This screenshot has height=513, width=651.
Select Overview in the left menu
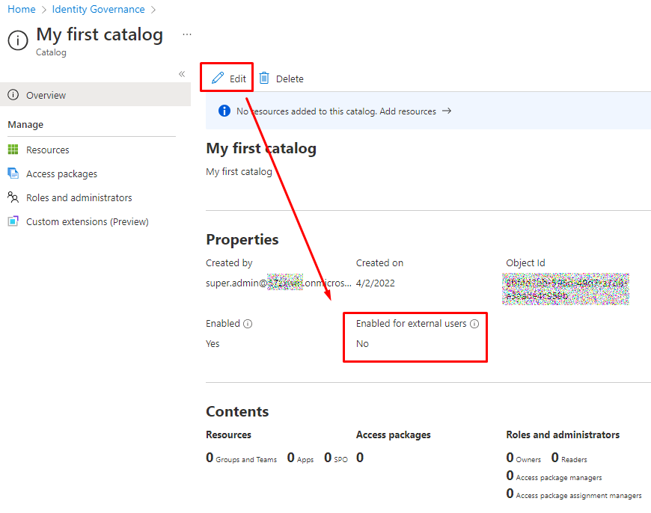46,95
